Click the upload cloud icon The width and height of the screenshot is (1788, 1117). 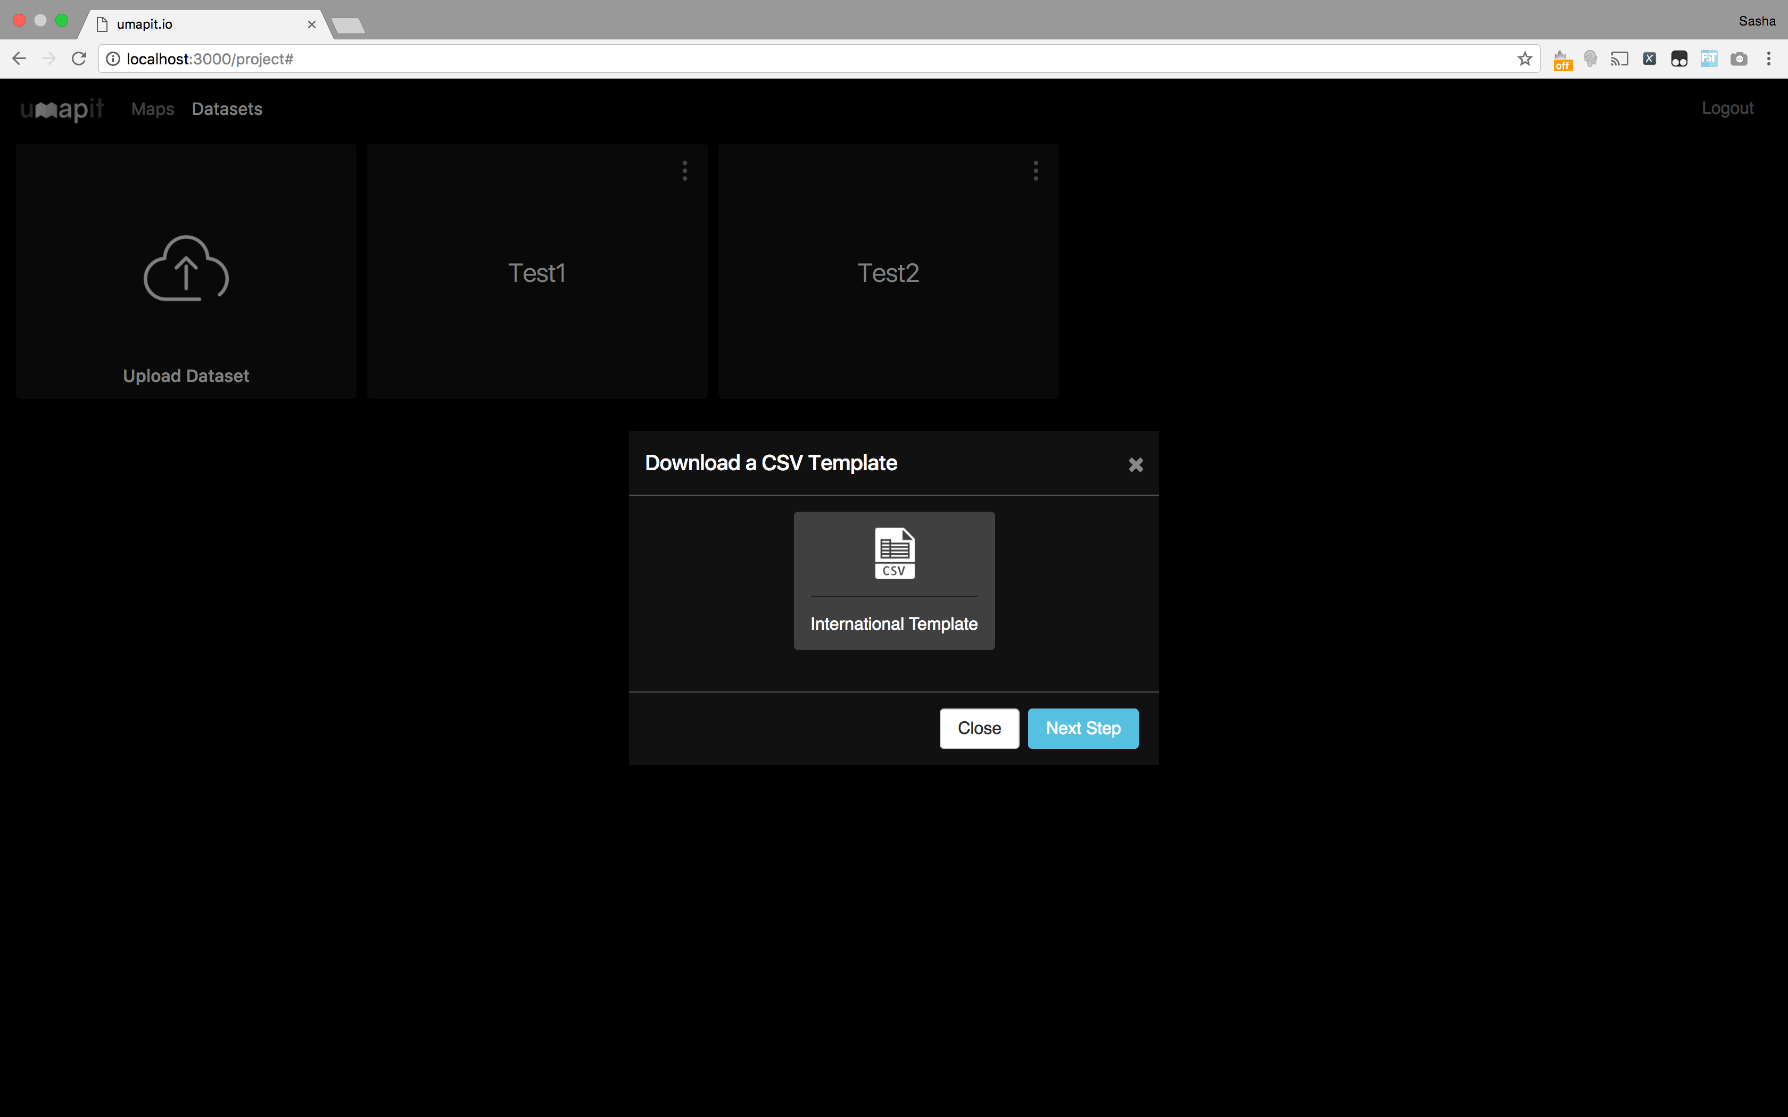[x=186, y=268]
